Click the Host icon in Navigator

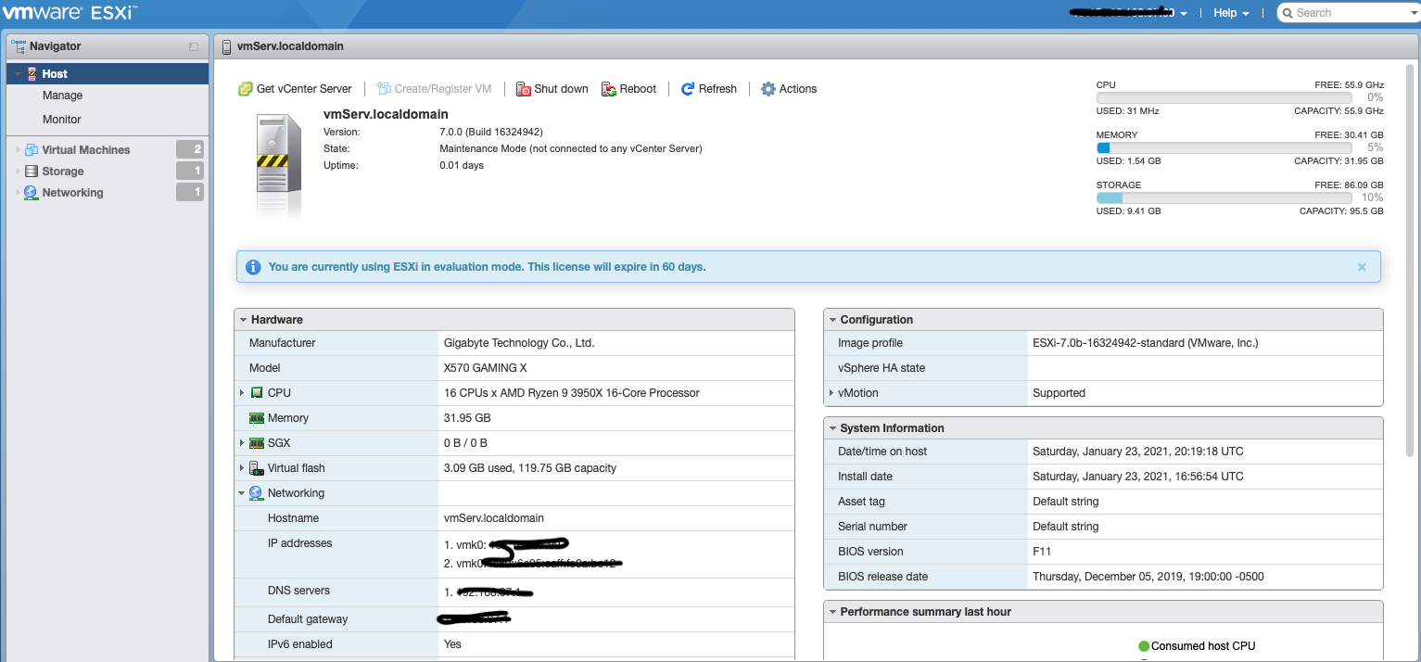pyautogui.click(x=32, y=74)
